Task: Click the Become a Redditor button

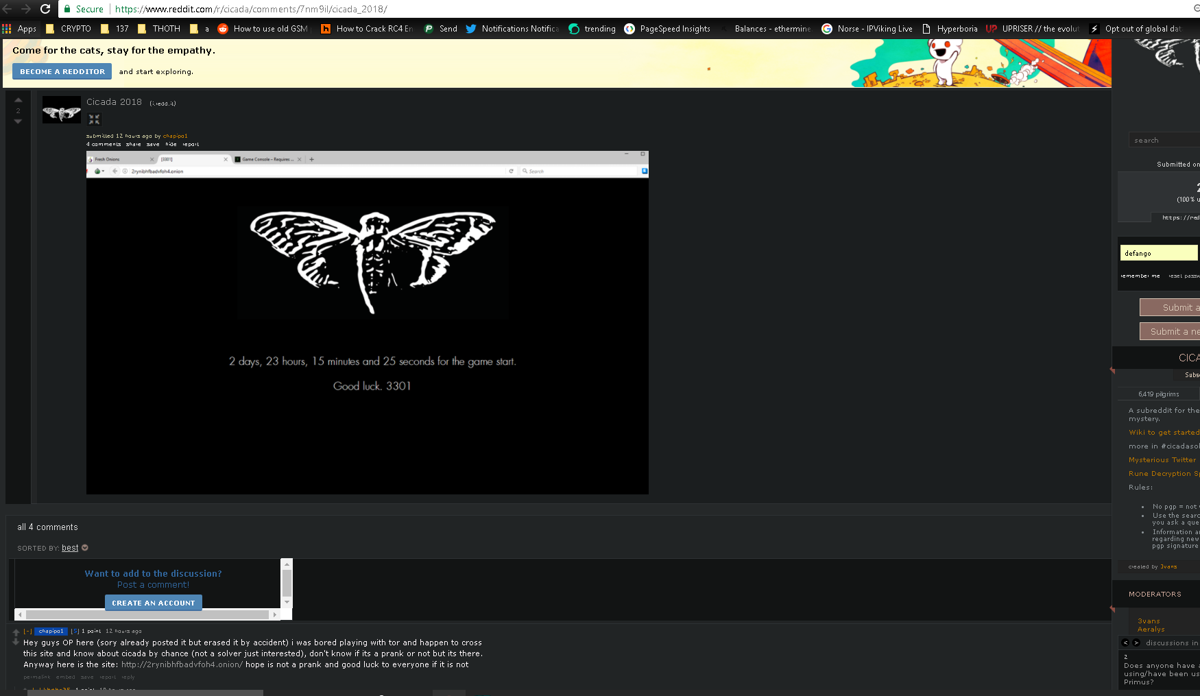Action: (x=62, y=71)
